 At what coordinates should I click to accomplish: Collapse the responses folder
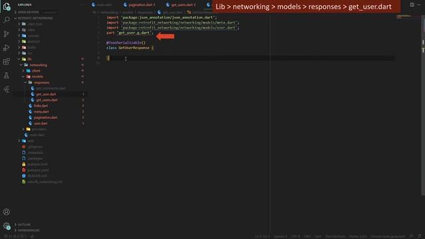coord(41,82)
